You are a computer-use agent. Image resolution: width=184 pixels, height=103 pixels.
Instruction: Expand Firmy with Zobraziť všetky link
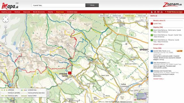(x=159, y=79)
